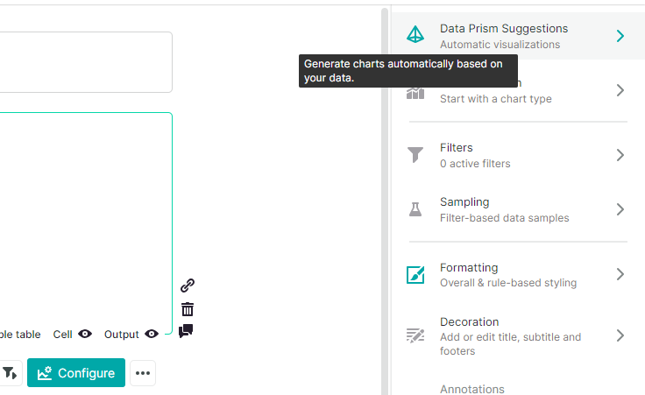Click the filter-run funnel button
Viewport: 645px width, 395px height.
click(11, 373)
